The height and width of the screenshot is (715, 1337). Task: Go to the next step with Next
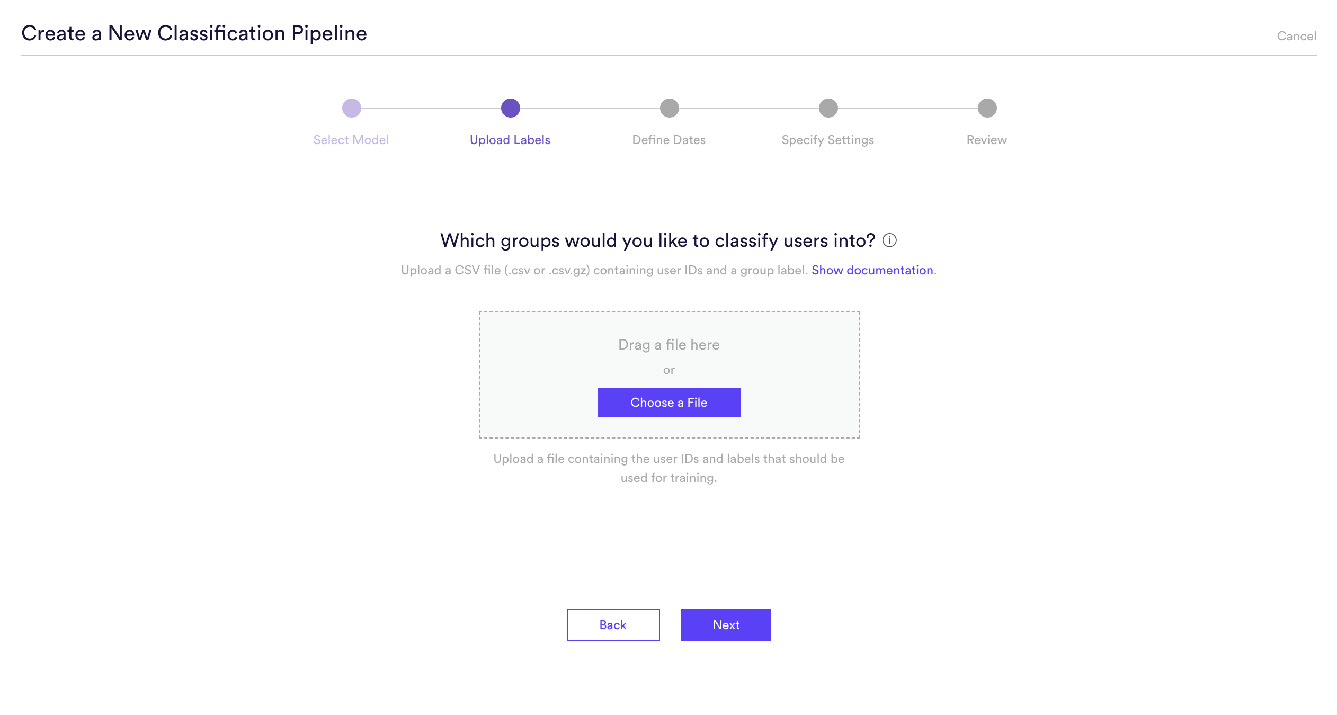click(726, 625)
